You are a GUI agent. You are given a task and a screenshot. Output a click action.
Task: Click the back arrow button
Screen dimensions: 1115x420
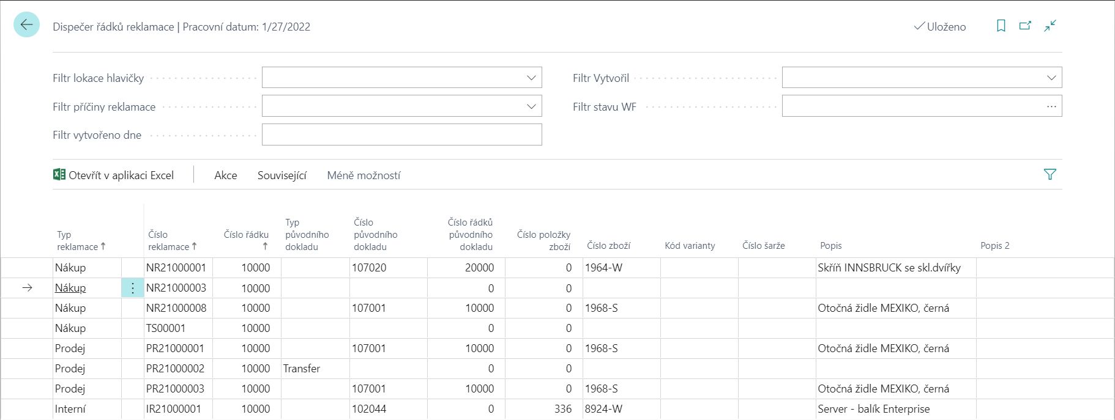26,25
